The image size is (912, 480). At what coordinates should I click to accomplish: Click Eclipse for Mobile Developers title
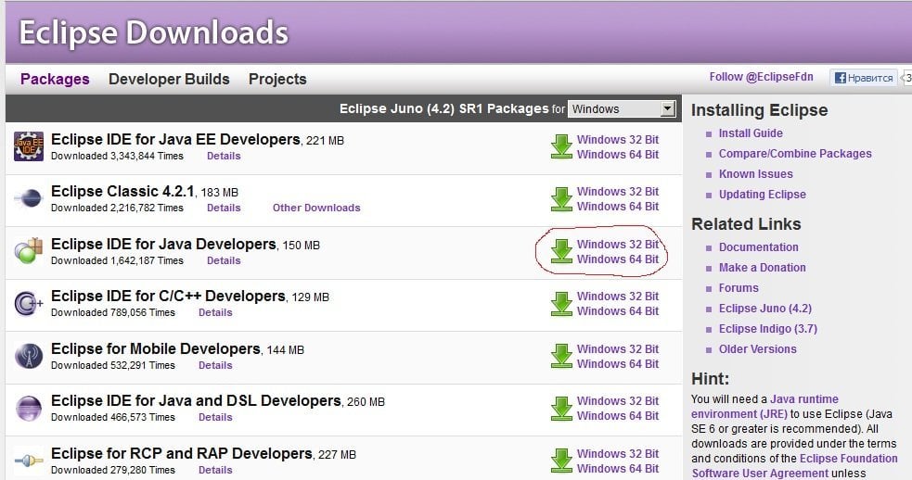point(155,348)
